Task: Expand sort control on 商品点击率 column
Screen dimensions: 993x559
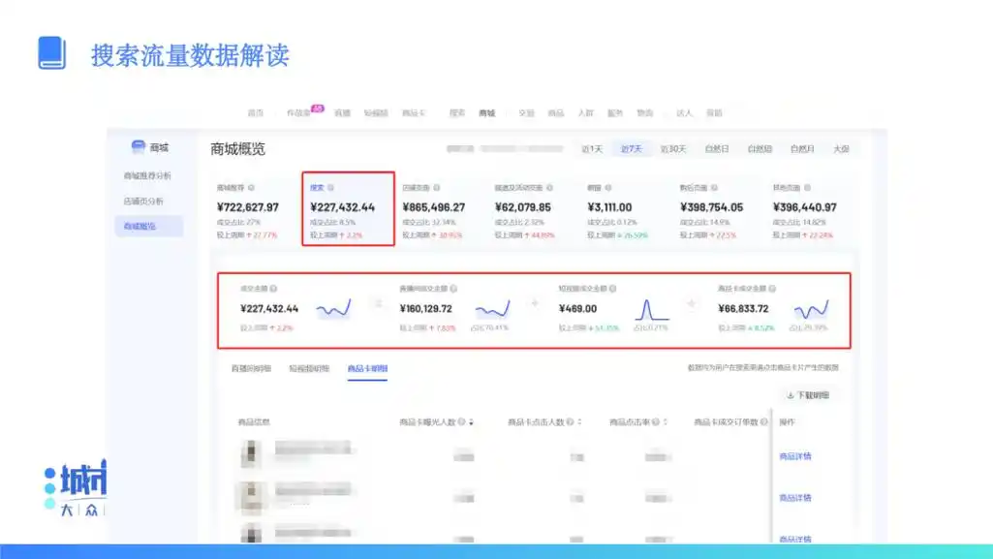Action: [x=664, y=420]
